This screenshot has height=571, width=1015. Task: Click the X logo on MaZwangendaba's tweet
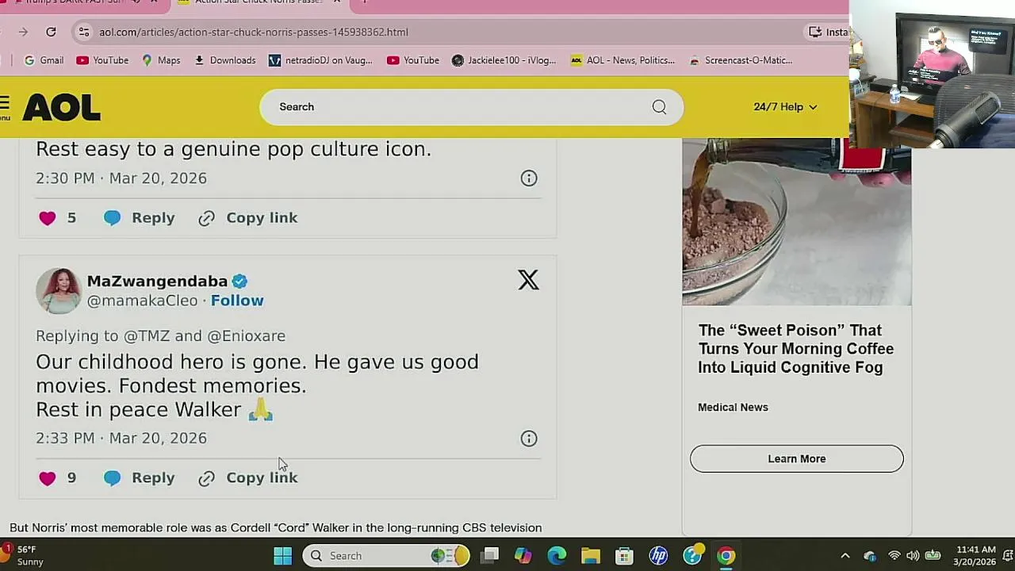tap(528, 280)
